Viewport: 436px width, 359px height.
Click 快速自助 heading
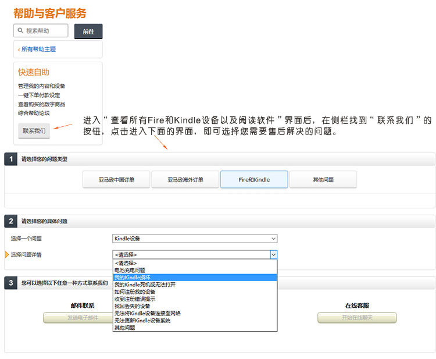pos(34,72)
